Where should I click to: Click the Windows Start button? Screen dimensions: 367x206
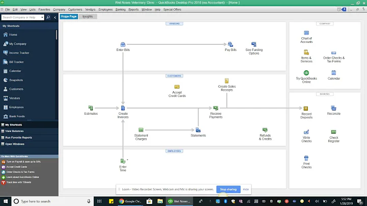pyautogui.click(x=6, y=201)
